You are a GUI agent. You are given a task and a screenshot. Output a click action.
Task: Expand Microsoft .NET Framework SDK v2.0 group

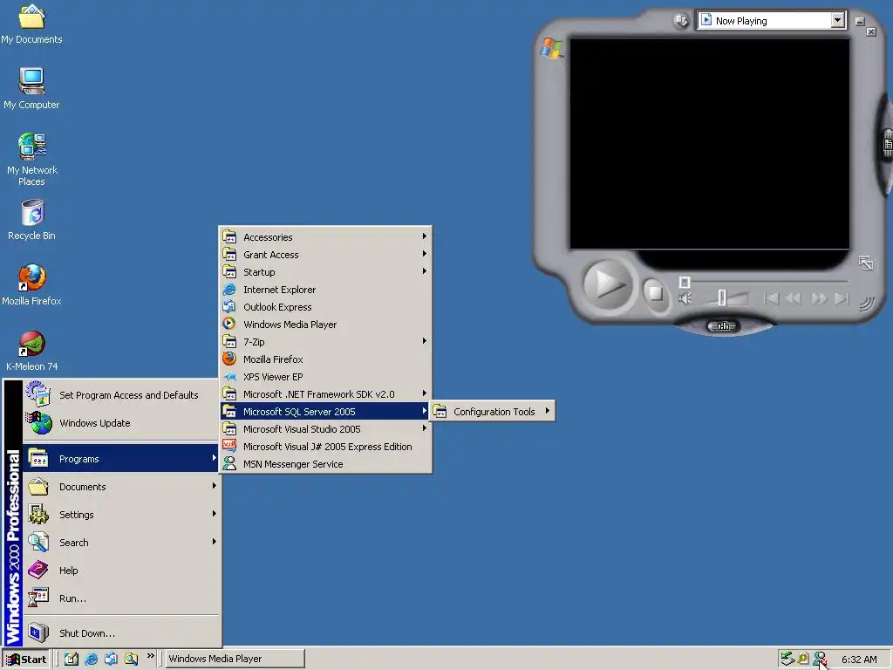[x=325, y=394]
